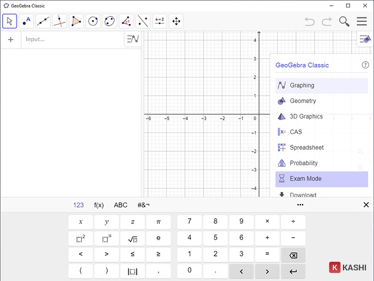Tap the number 7 key
374x281 pixels.
(x=189, y=222)
